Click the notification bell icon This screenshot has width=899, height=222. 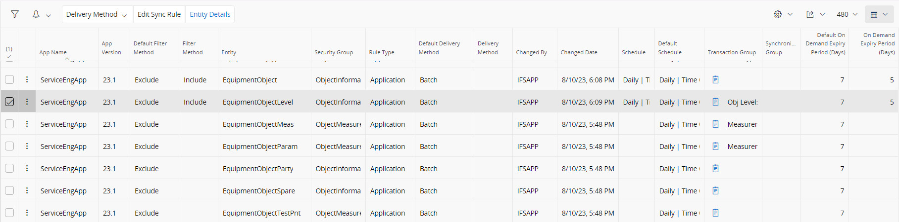click(36, 14)
